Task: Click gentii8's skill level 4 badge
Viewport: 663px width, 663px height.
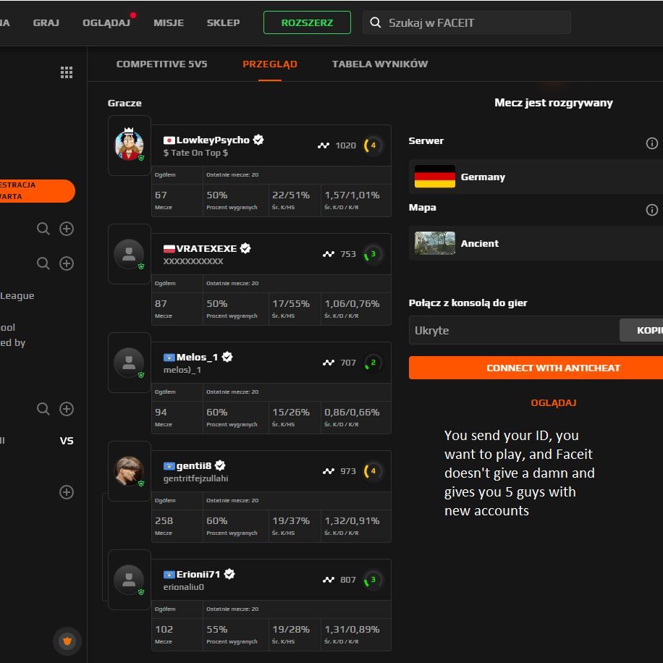Action: 373,471
